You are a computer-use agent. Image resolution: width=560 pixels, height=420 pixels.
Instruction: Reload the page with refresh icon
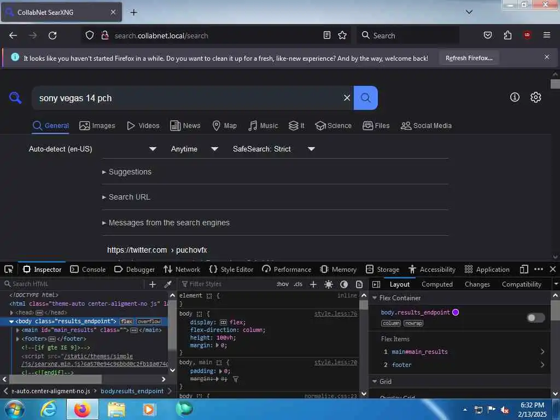tap(52, 36)
